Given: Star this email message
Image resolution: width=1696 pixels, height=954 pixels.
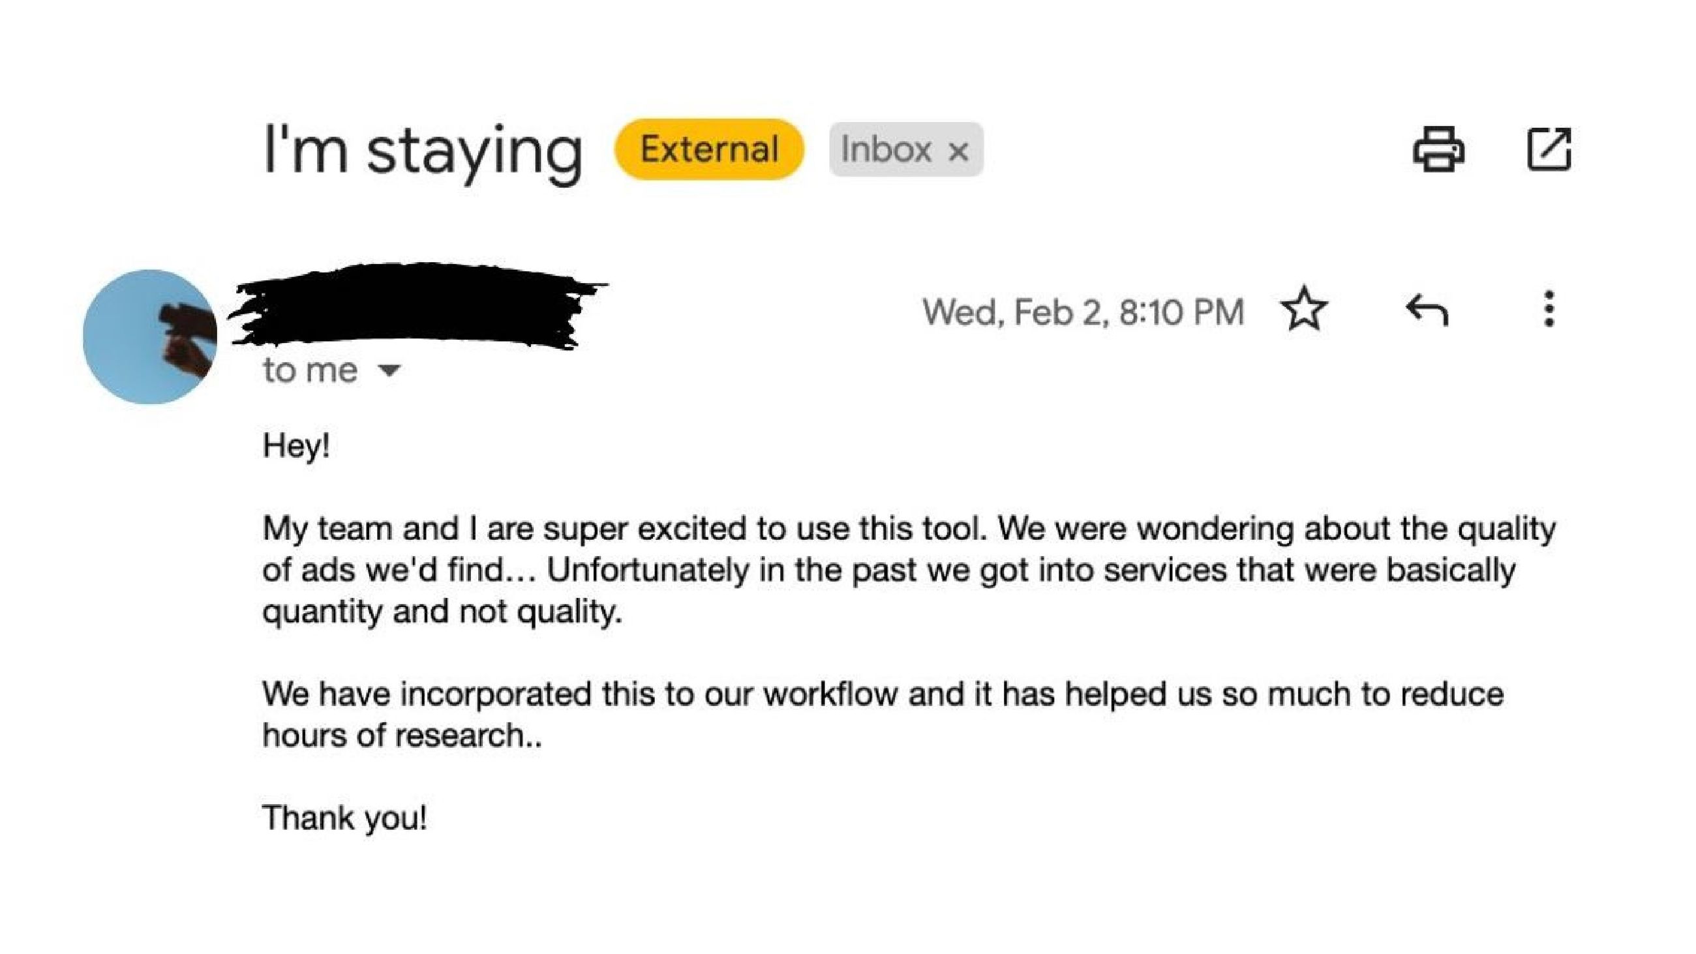Looking at the screenshot, I should [1304, 309].
